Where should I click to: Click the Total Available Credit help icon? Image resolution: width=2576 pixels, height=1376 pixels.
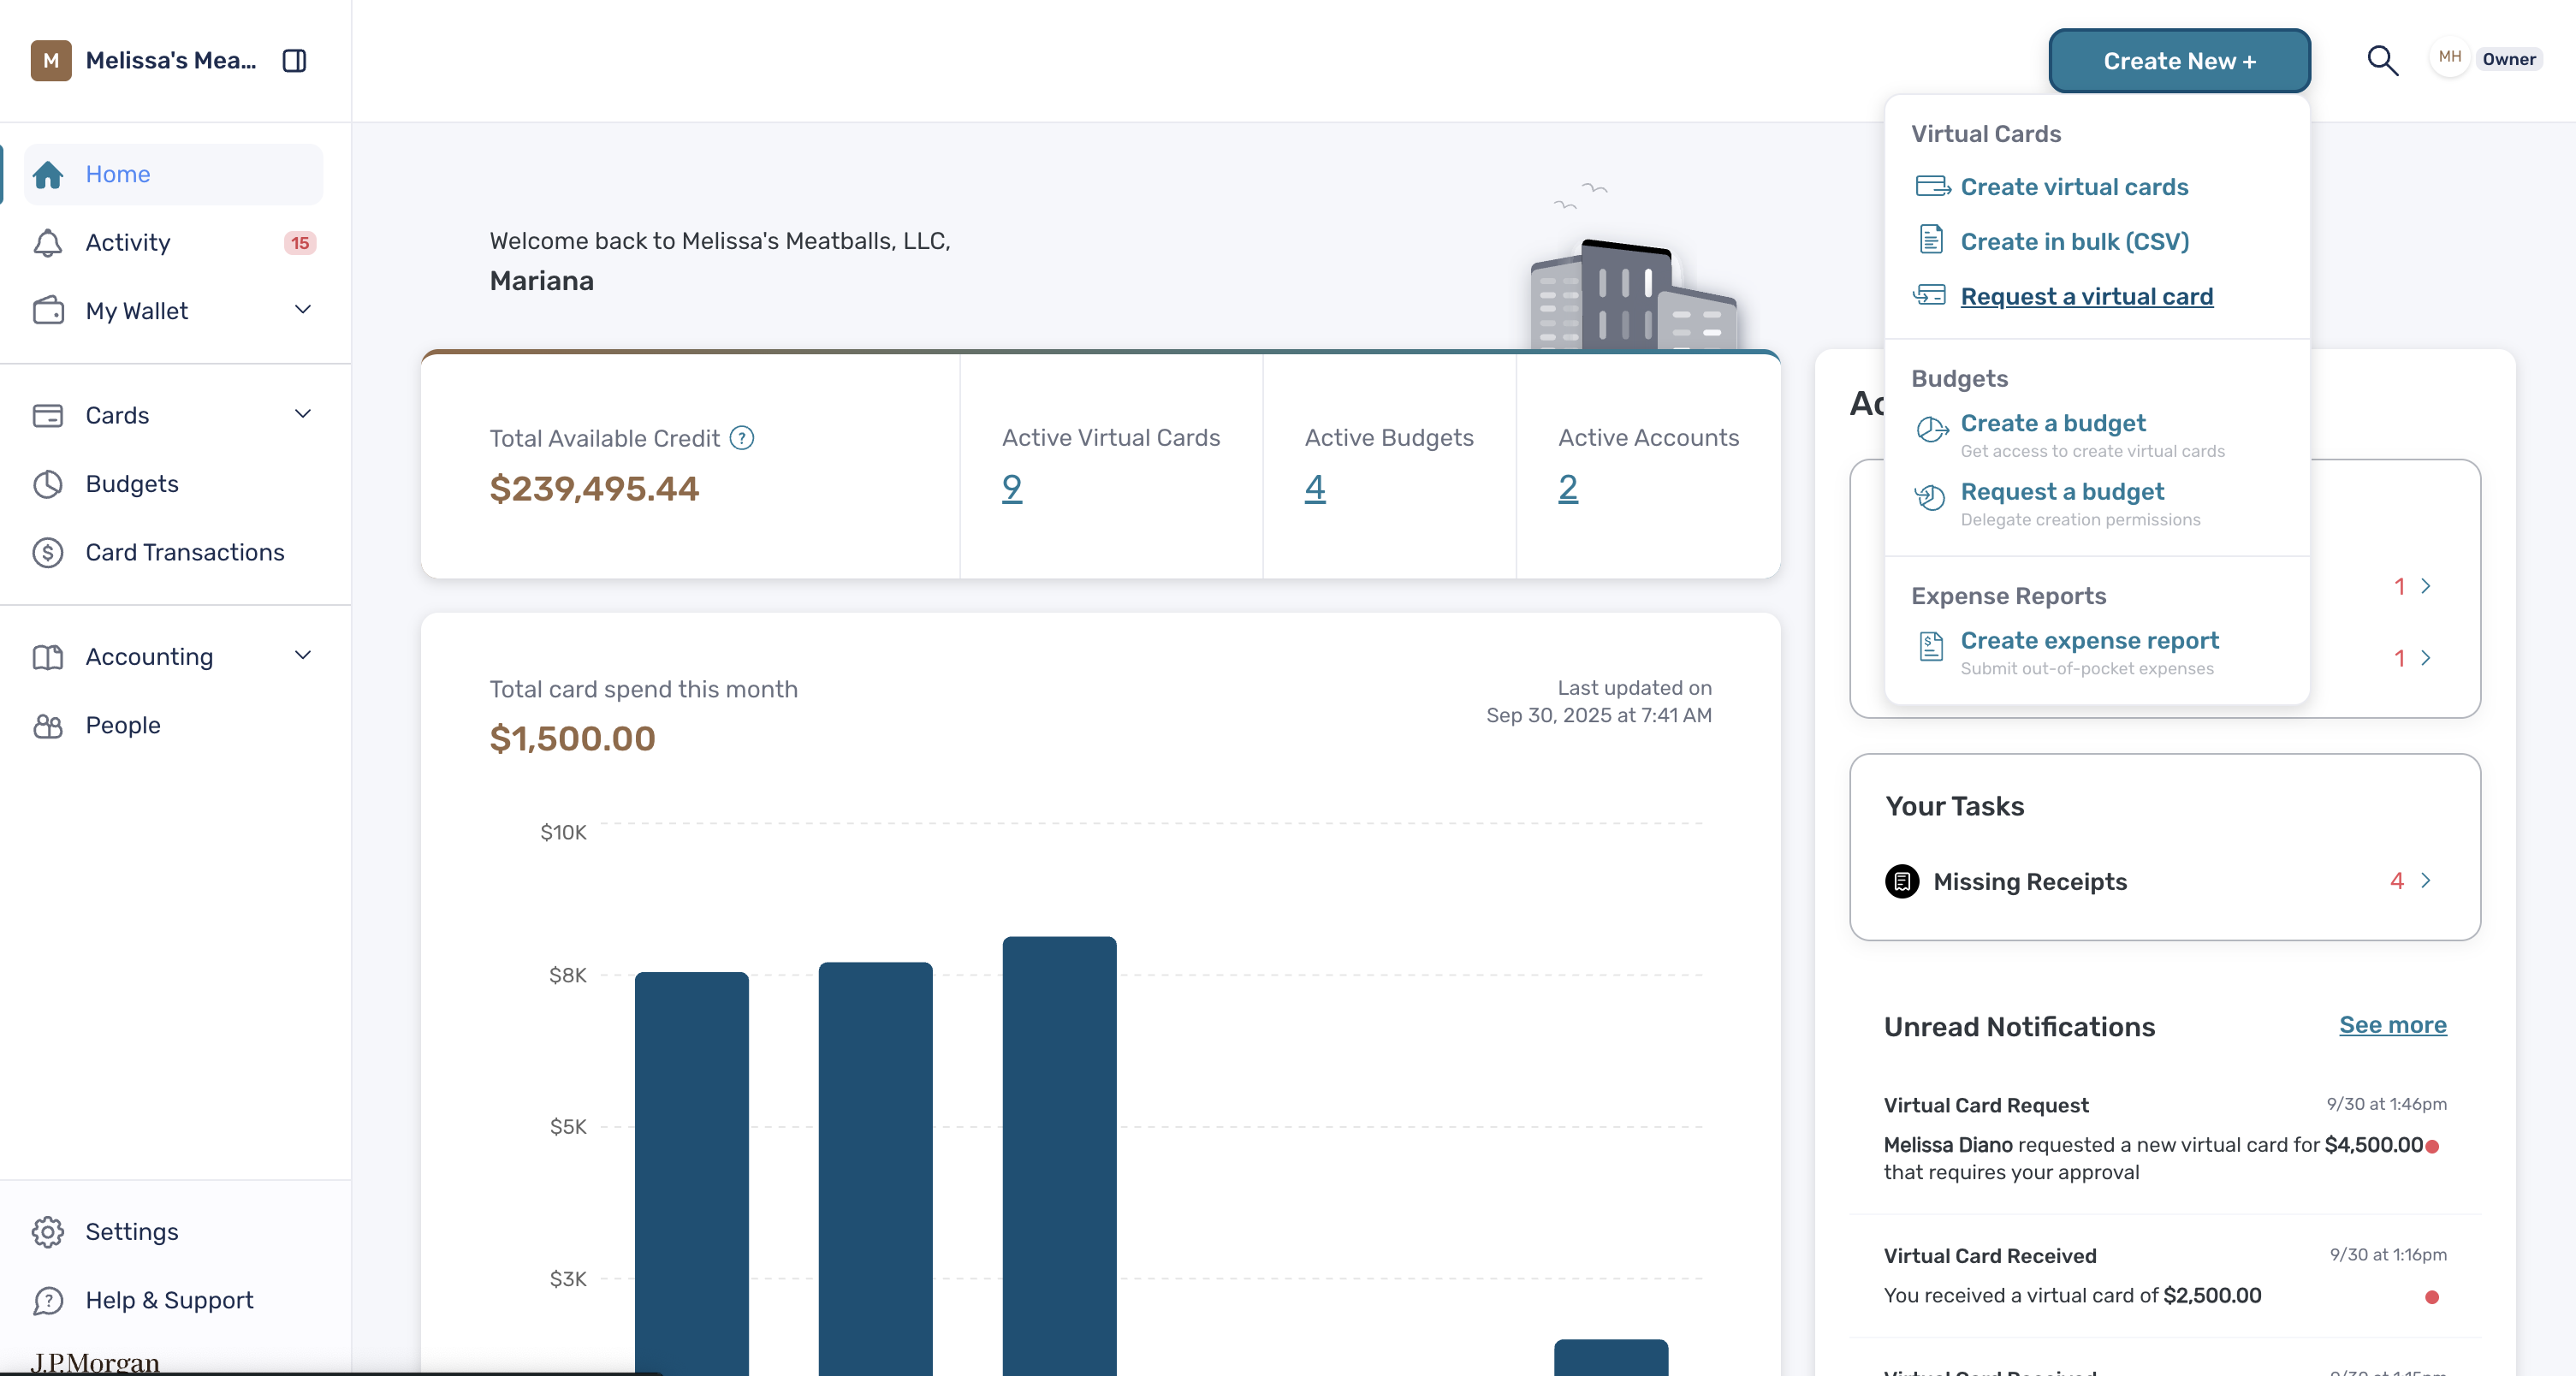coord(742,438)
